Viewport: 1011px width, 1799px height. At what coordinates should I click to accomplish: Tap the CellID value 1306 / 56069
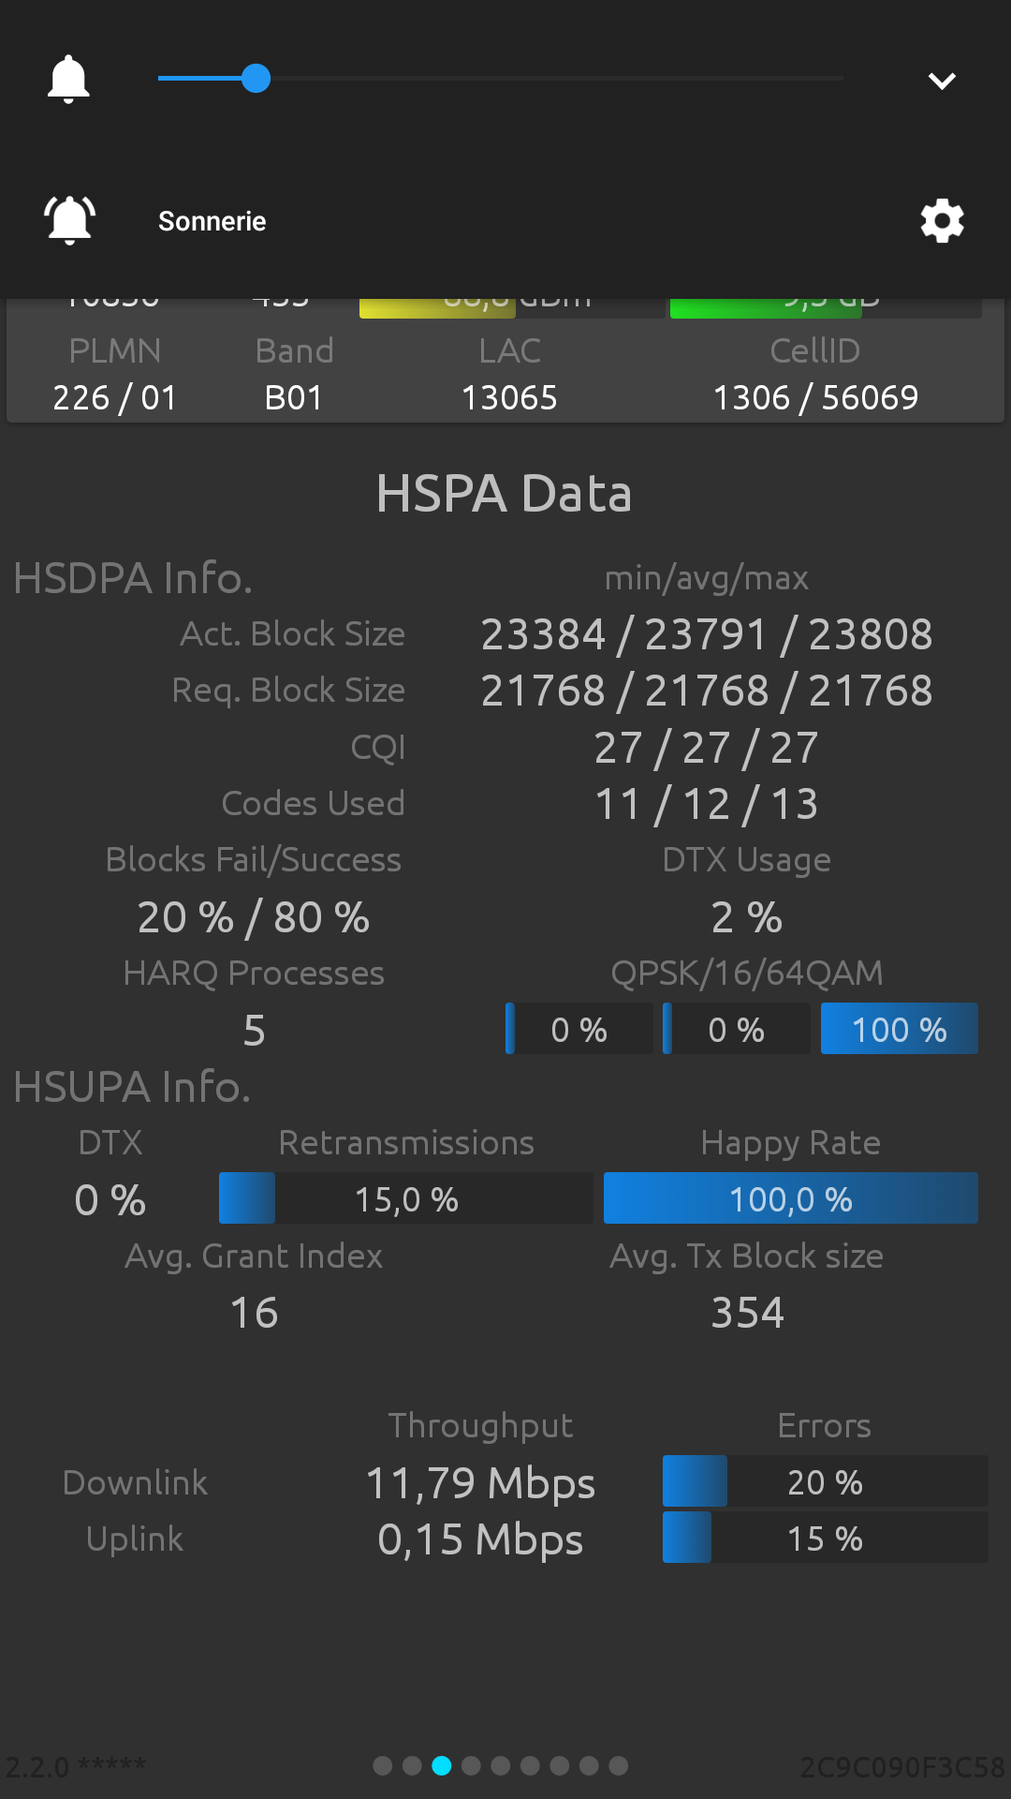[x=816, y=398]
